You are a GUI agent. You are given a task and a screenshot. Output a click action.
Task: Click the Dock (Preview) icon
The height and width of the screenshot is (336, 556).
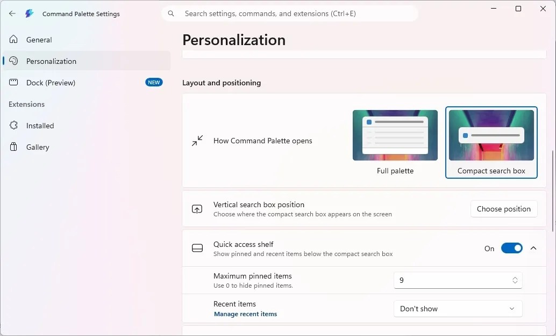[13, 83]
